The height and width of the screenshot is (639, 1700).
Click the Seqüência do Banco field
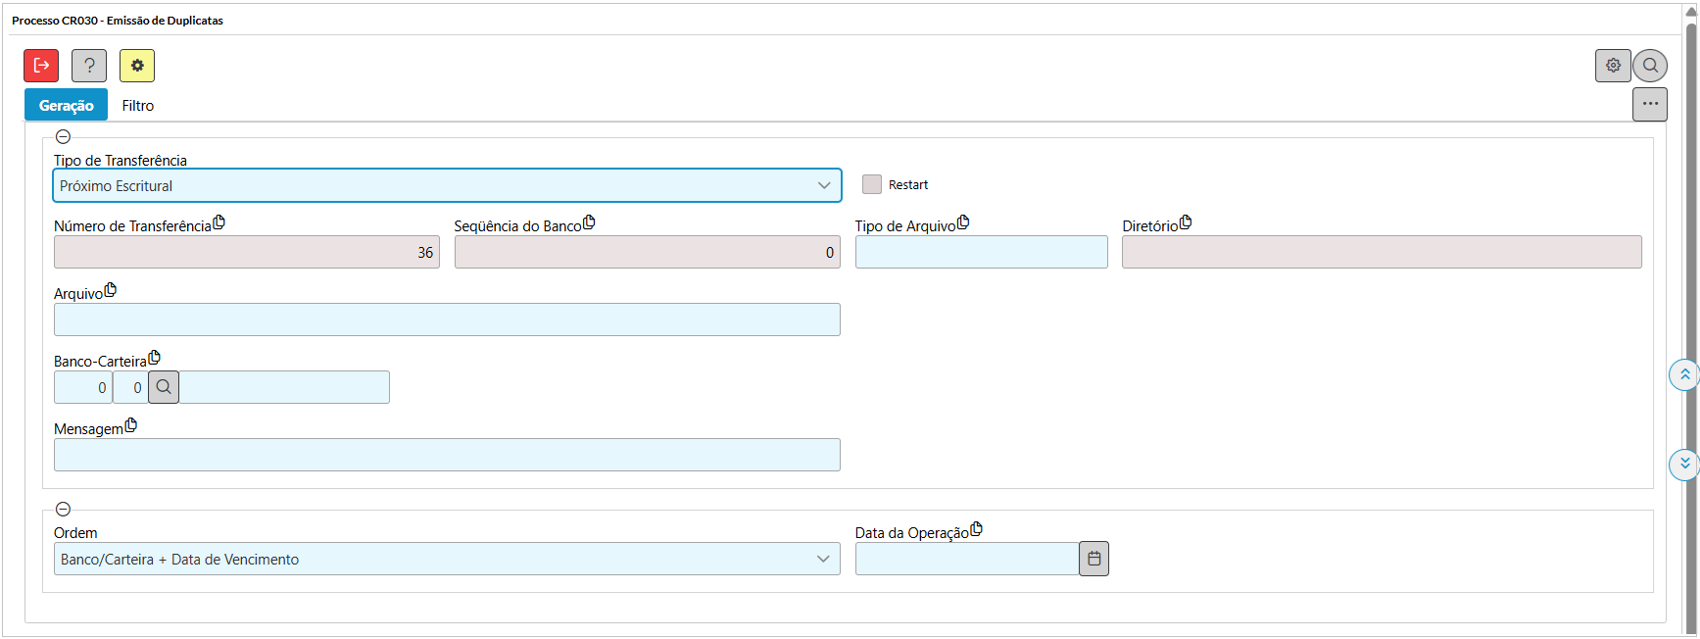coord(648,252)
